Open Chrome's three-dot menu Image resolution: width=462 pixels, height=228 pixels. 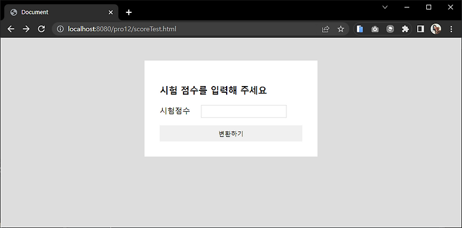451,29
